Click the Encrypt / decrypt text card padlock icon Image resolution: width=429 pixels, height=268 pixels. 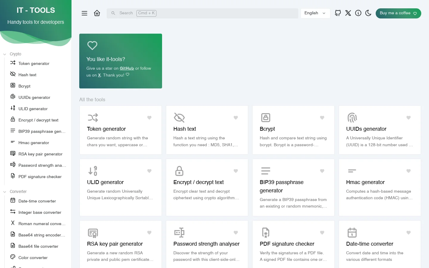[179, 171]
